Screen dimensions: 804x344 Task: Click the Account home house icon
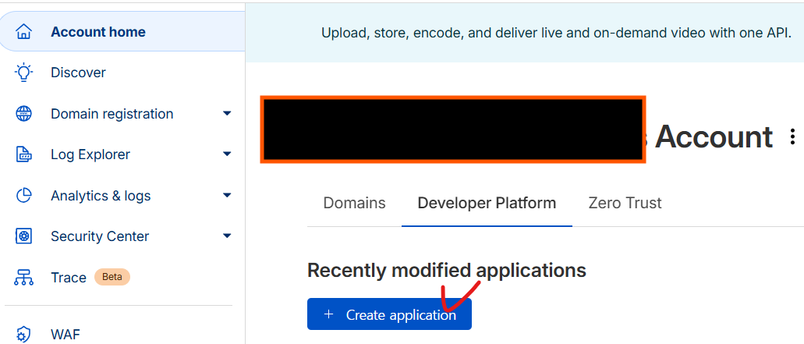(23, 32)
